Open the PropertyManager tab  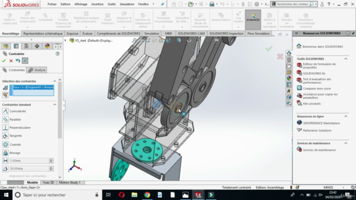tap(16, 46)
